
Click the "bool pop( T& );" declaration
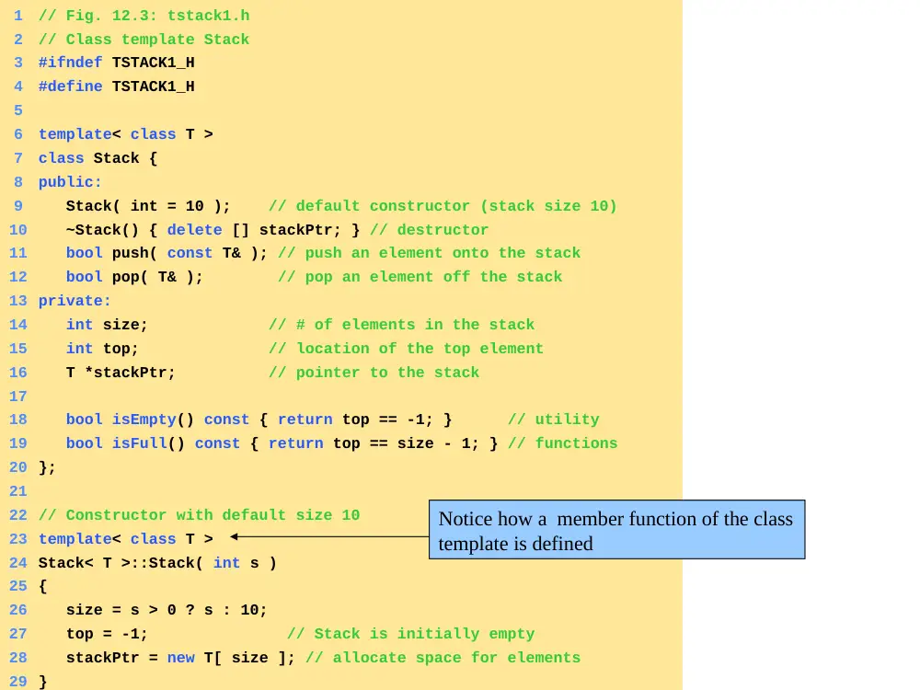pyautogui.click(x=134, y=277)
